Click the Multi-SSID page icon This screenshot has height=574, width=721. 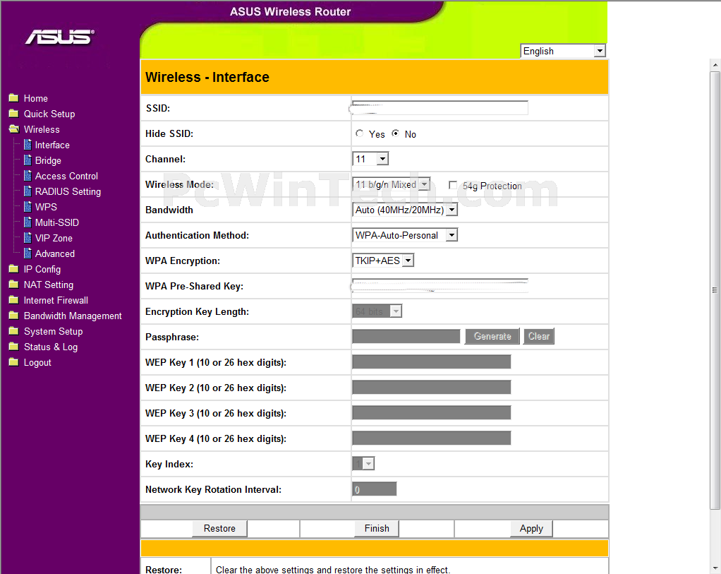28,222
